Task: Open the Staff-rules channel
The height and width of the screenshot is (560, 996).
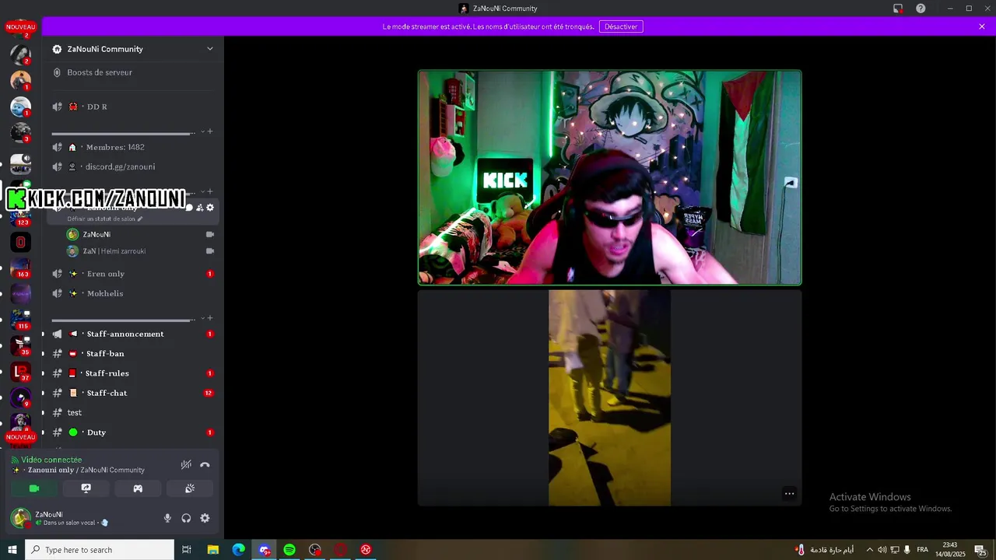Action: click(132, 373)
